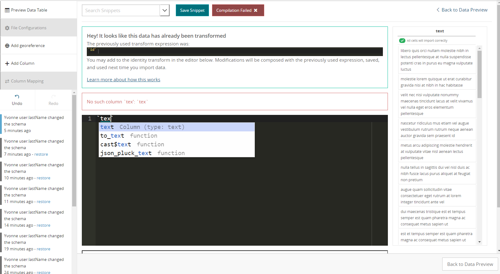This screenshot has width=500, height=274.
Task: Click preview cell starting 'augue quam sollicitudin'
Action: pos(437,196)
